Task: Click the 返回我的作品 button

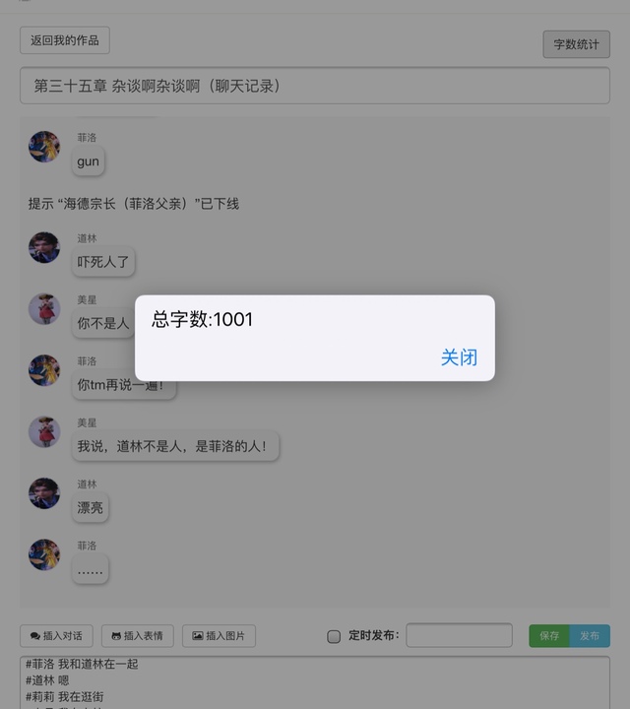Action: (65, 40)
